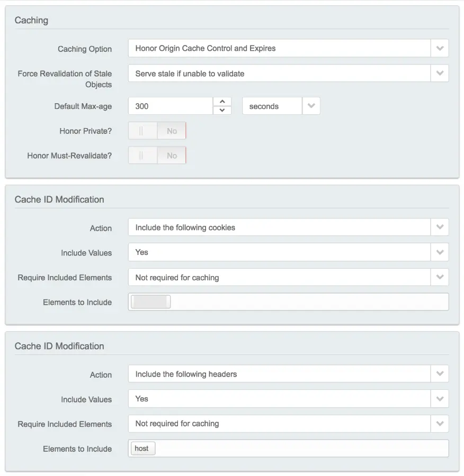Expand Force Revalidation of Stale Objects dropdown

(x=440, y=74)
